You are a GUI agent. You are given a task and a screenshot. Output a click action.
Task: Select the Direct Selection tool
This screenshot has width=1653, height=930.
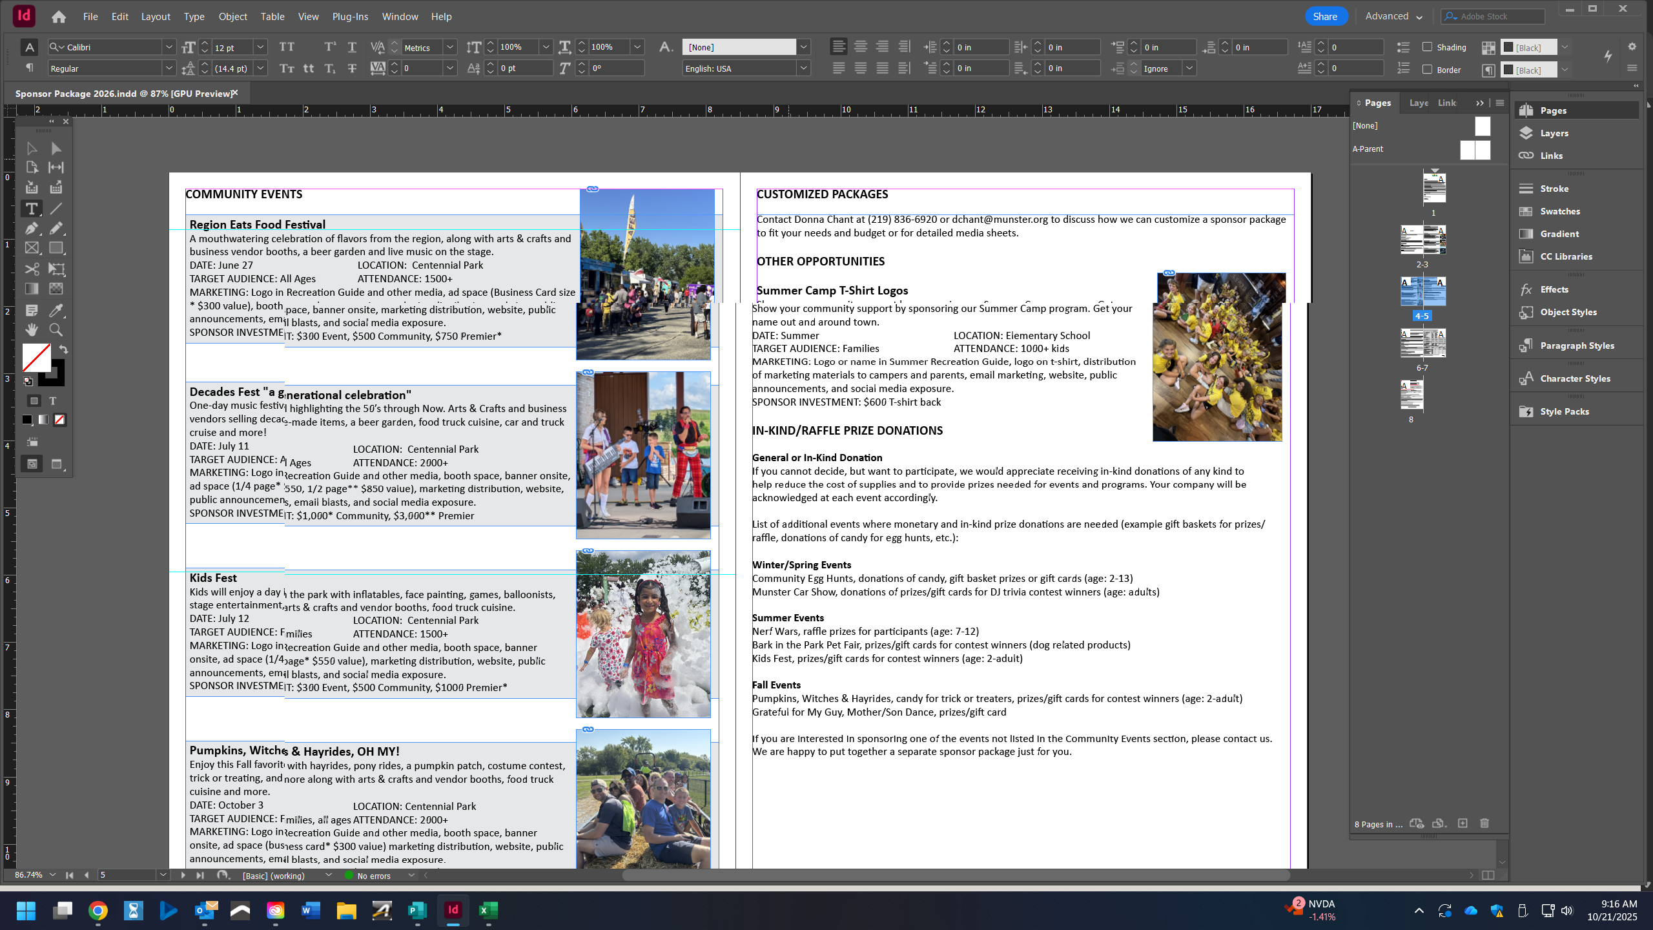pyautogui.click(x=56, y=148)
